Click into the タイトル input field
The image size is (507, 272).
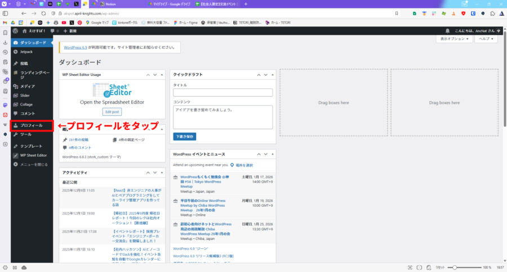[223, 93]
